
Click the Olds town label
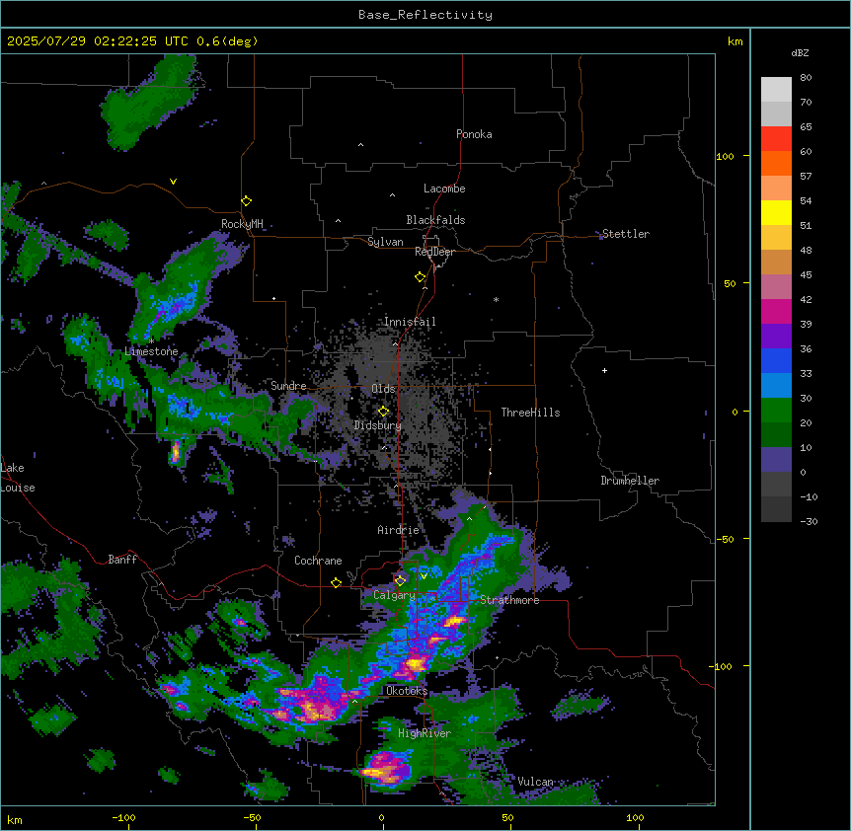pyautogui.click(x=383, y=389)
